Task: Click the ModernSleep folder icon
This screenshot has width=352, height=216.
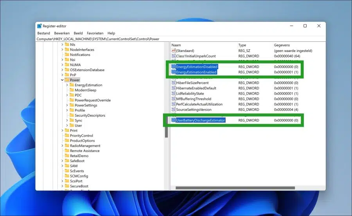Action: pyautogui.click(x=72, y=90)
